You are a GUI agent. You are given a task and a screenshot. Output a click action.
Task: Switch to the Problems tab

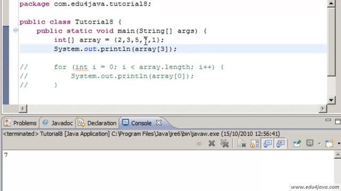[x=20, y=123]
